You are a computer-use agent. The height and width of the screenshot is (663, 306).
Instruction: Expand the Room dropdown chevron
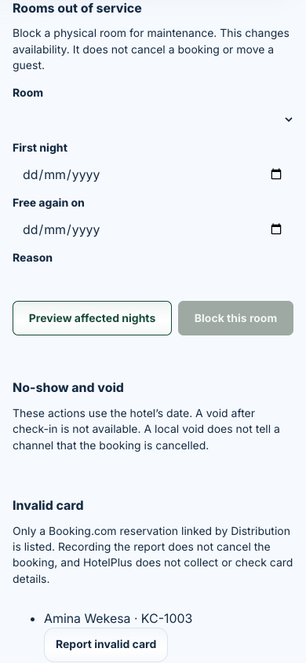[289, 119]
